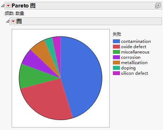
Task: Click the silicon defect legend label
Action: pos(134,73)
